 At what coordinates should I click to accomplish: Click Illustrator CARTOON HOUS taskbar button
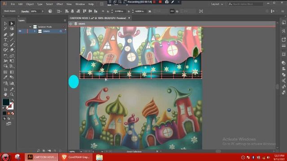42,157
